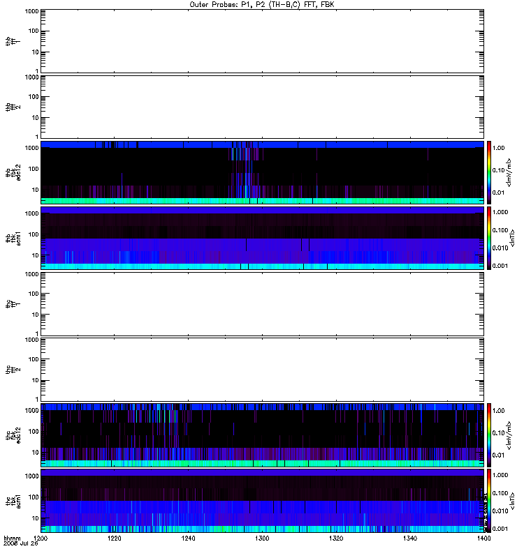
Task: Click the "thb fbk scm1" y-axis title
Action: tap(13, 238)
